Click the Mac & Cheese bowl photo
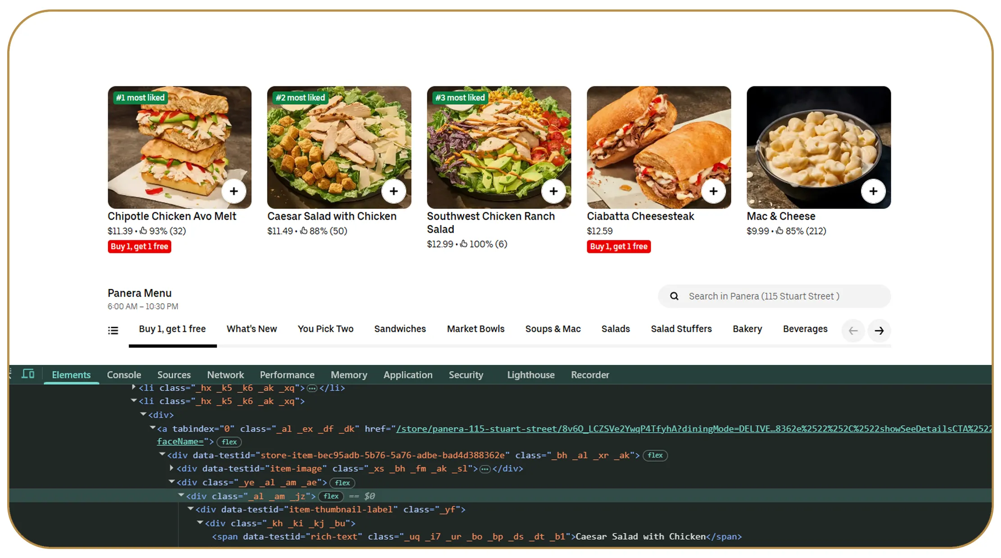Image resolution: width=1001 pixels, height=558 pixels. [x=819, y=147]
